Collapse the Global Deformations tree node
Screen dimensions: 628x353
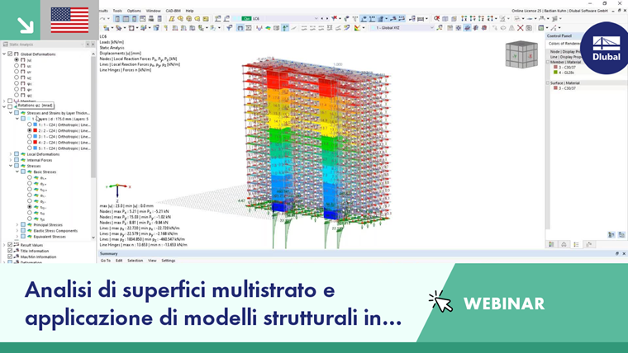[x=4, y=54]
